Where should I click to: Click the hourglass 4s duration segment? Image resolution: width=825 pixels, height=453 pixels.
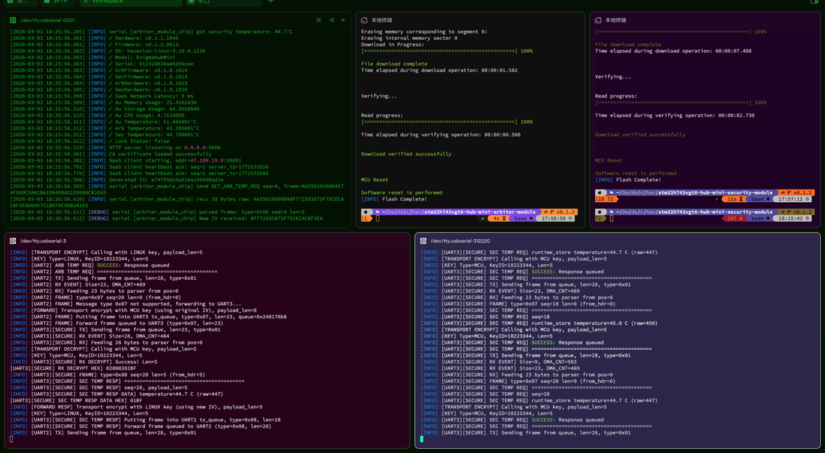500,218
